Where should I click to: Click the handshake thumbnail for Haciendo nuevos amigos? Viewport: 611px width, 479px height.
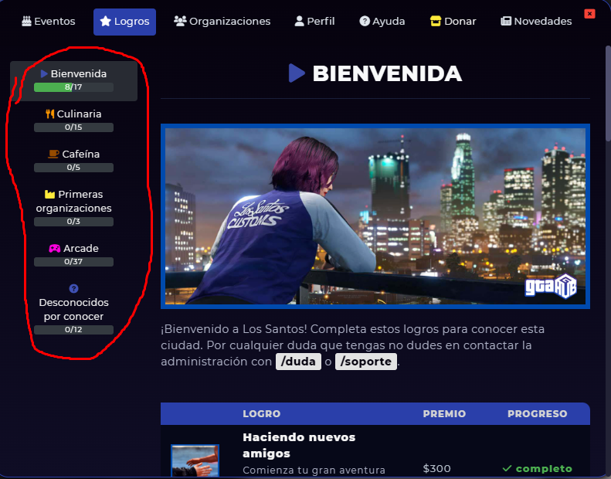[195, 460]
